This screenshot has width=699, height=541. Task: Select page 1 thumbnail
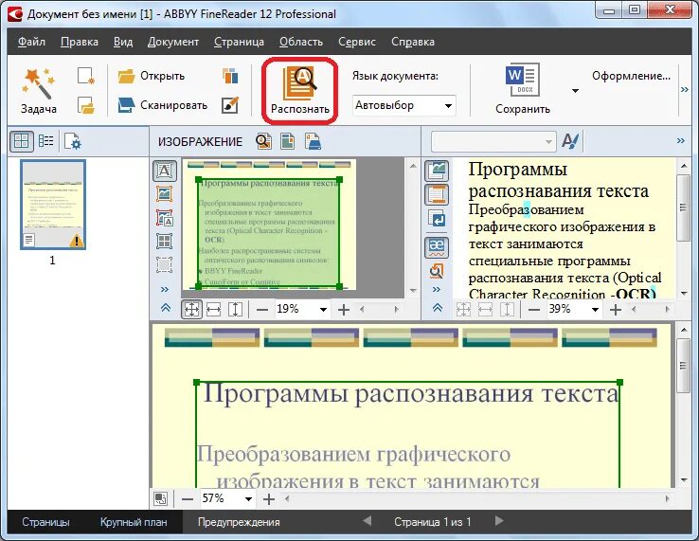[x=53, y=205]
